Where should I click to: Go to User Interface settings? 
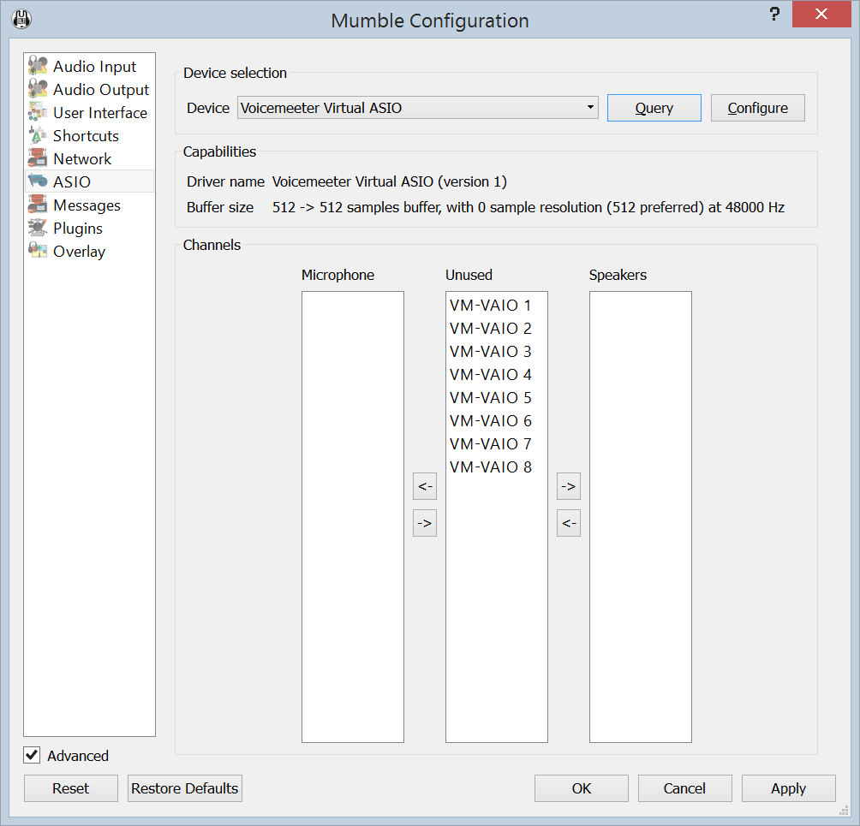tap(89, 112)
